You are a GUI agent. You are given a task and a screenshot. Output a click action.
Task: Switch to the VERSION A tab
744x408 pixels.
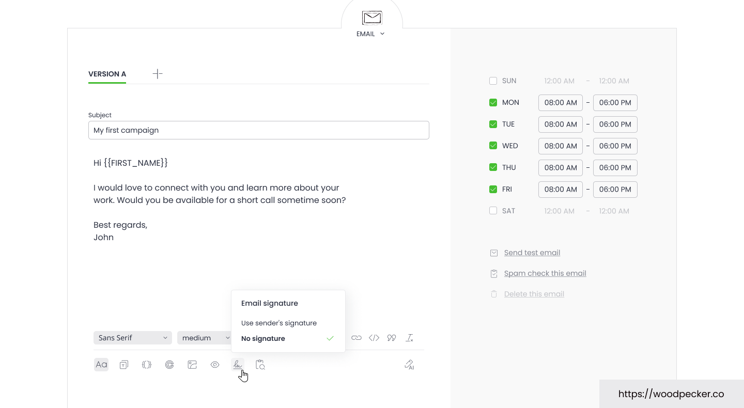point(107,74)
